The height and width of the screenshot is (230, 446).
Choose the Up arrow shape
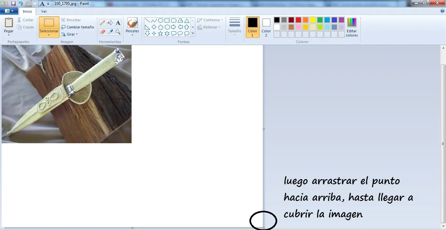click(x=186, y=27)
